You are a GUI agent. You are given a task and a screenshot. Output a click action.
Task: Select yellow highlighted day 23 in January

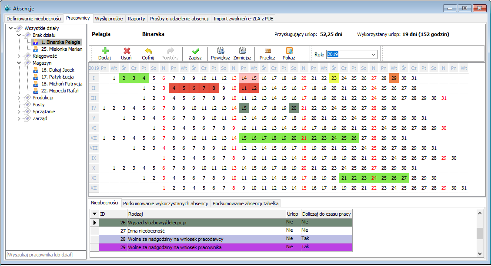(x=334, y=78)
